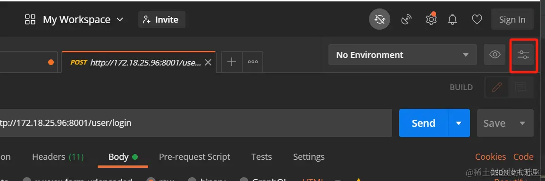The image size is (545, 181).
Task: Click the Save button
Action: tap(494, 123)
